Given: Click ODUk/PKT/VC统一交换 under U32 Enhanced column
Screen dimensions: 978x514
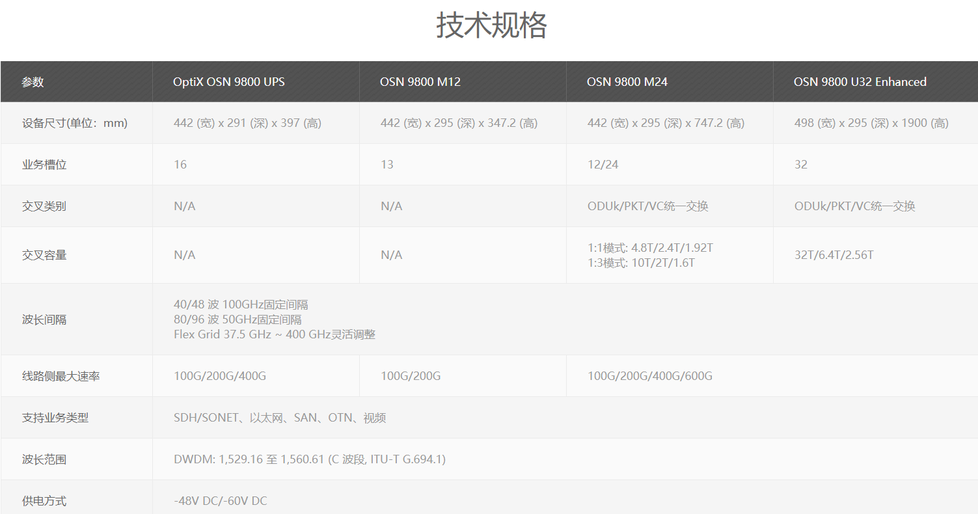Looking at the screenshot, I should (854, 206).
